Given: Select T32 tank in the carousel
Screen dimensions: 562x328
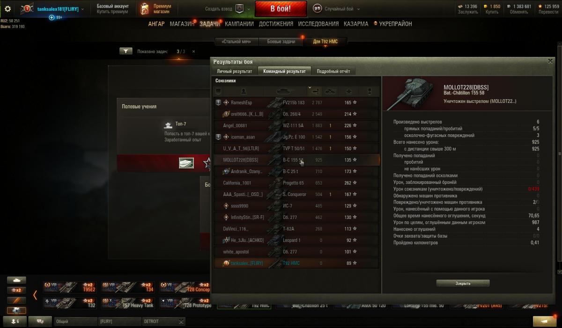Looking at the screenshot, I should point(71,303).
